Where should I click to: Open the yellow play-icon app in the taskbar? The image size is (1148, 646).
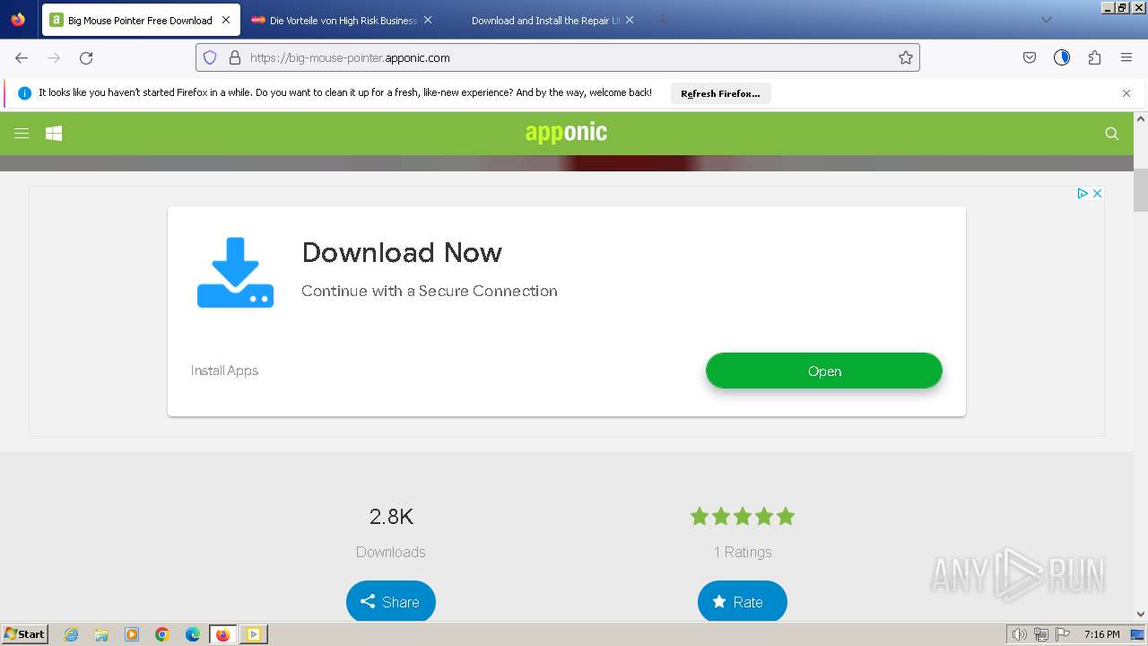(x=254, y=634)
